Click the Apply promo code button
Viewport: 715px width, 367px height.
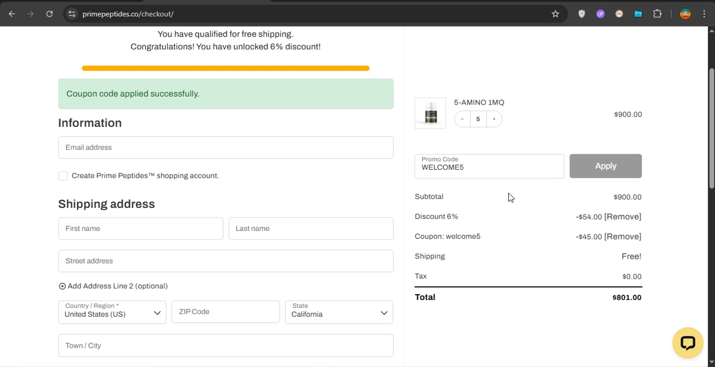(x=606, y=166)
